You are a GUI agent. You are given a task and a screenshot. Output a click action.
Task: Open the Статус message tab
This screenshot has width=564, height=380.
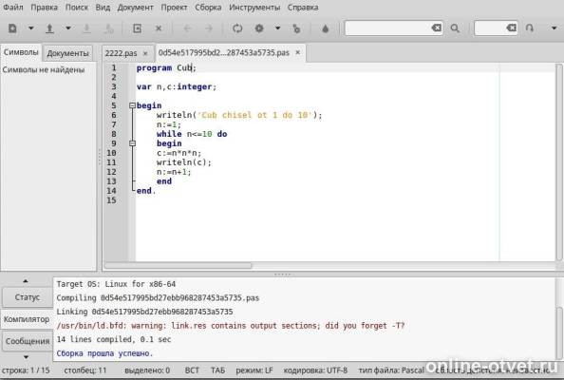(28, 297)
